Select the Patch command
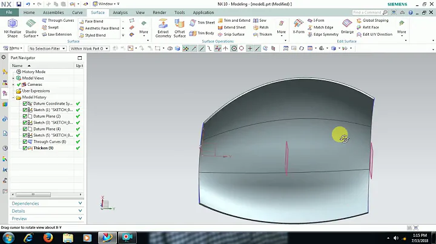 tap(261, 27)
